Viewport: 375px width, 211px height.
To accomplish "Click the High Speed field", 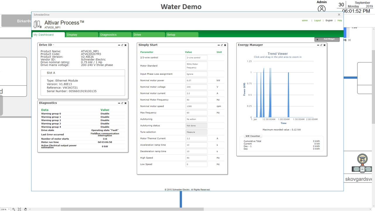I will click(x=196, y=158).
